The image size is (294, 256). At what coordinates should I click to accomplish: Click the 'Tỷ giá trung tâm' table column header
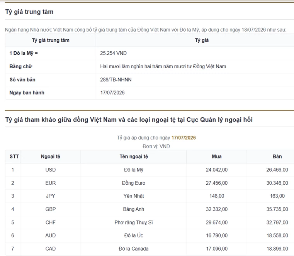tap(51, 40)
